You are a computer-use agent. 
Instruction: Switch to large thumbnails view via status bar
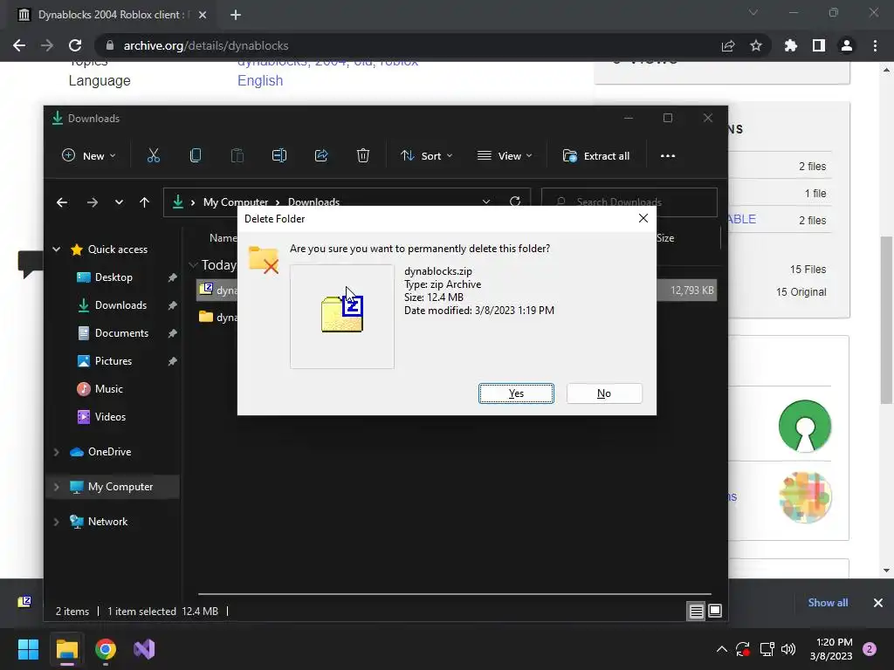(715, 612)
